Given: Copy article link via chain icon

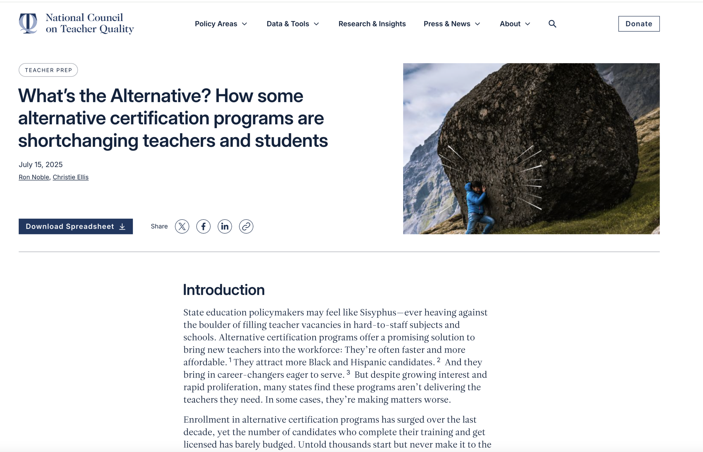Looking at the screenshot, I should click(246, 226).
